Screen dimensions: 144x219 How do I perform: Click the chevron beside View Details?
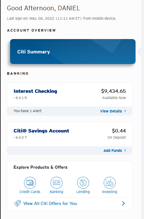pyautogui.click(x=125, y=111)
